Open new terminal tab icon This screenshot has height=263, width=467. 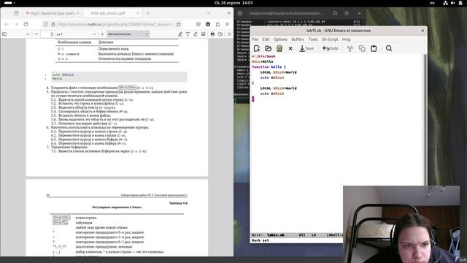pyautogui.click(x=240, y=13)
